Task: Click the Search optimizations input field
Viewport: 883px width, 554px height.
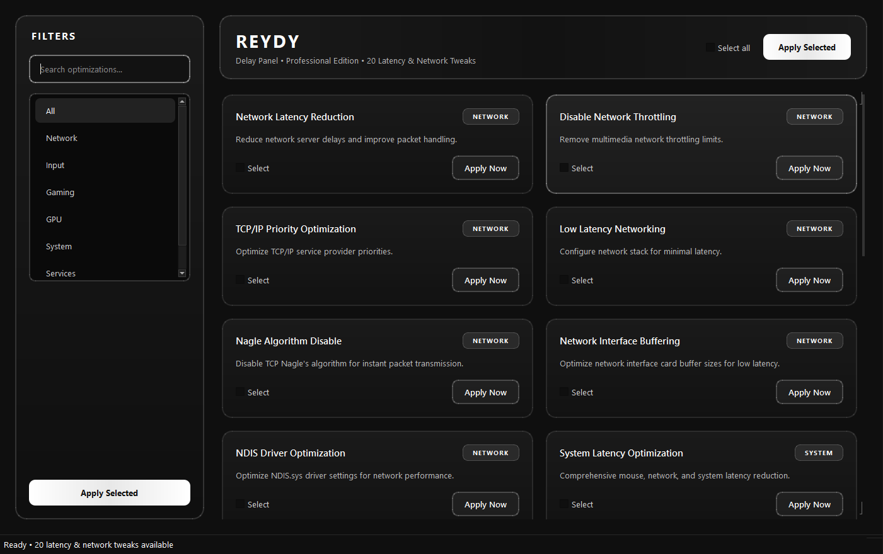Action: [x=109, y=69]
